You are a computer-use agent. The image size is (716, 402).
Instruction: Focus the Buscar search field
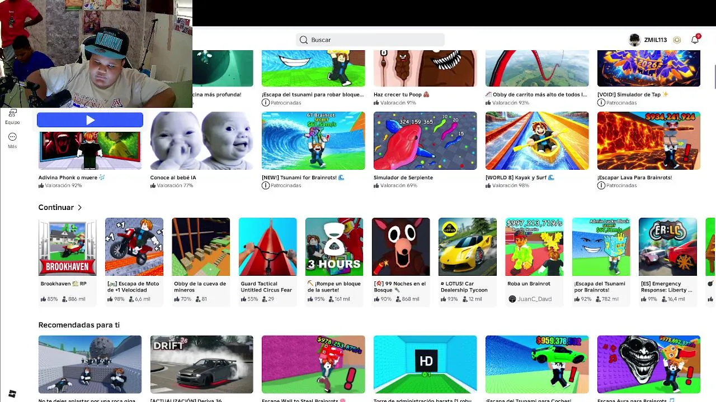tap(370, 40)
